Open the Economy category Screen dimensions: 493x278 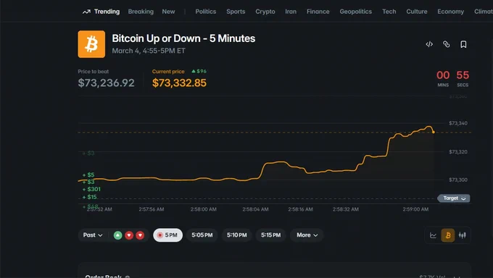[450, 12]
